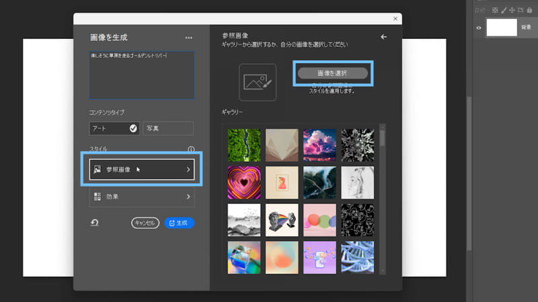Select the blue DNA helix thumbnail
This screenshot has height=302, width=538.
click(358, 258)
